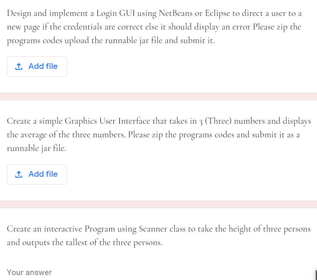Screen dimensions: 317x280
Task: Click the upload icon inside the first Add file button
Action: click(18, 66)
